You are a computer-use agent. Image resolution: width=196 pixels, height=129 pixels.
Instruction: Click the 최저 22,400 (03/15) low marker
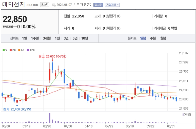pos(17,109)
